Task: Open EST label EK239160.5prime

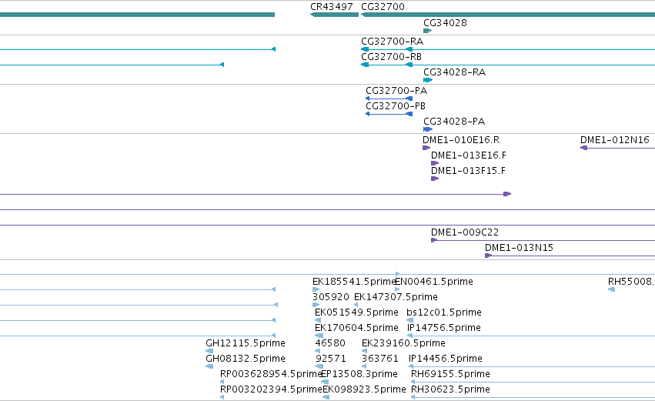Action: click(x=403, y=343)
